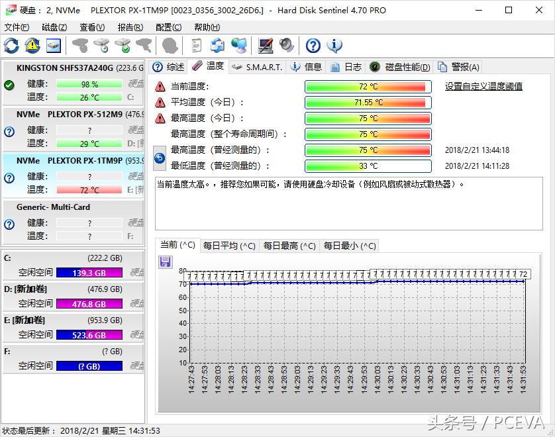Image resolution: width=555 pixels, height=437 pixels.
Task: Click the refresh disk information icon
Action: click(11, 46)
